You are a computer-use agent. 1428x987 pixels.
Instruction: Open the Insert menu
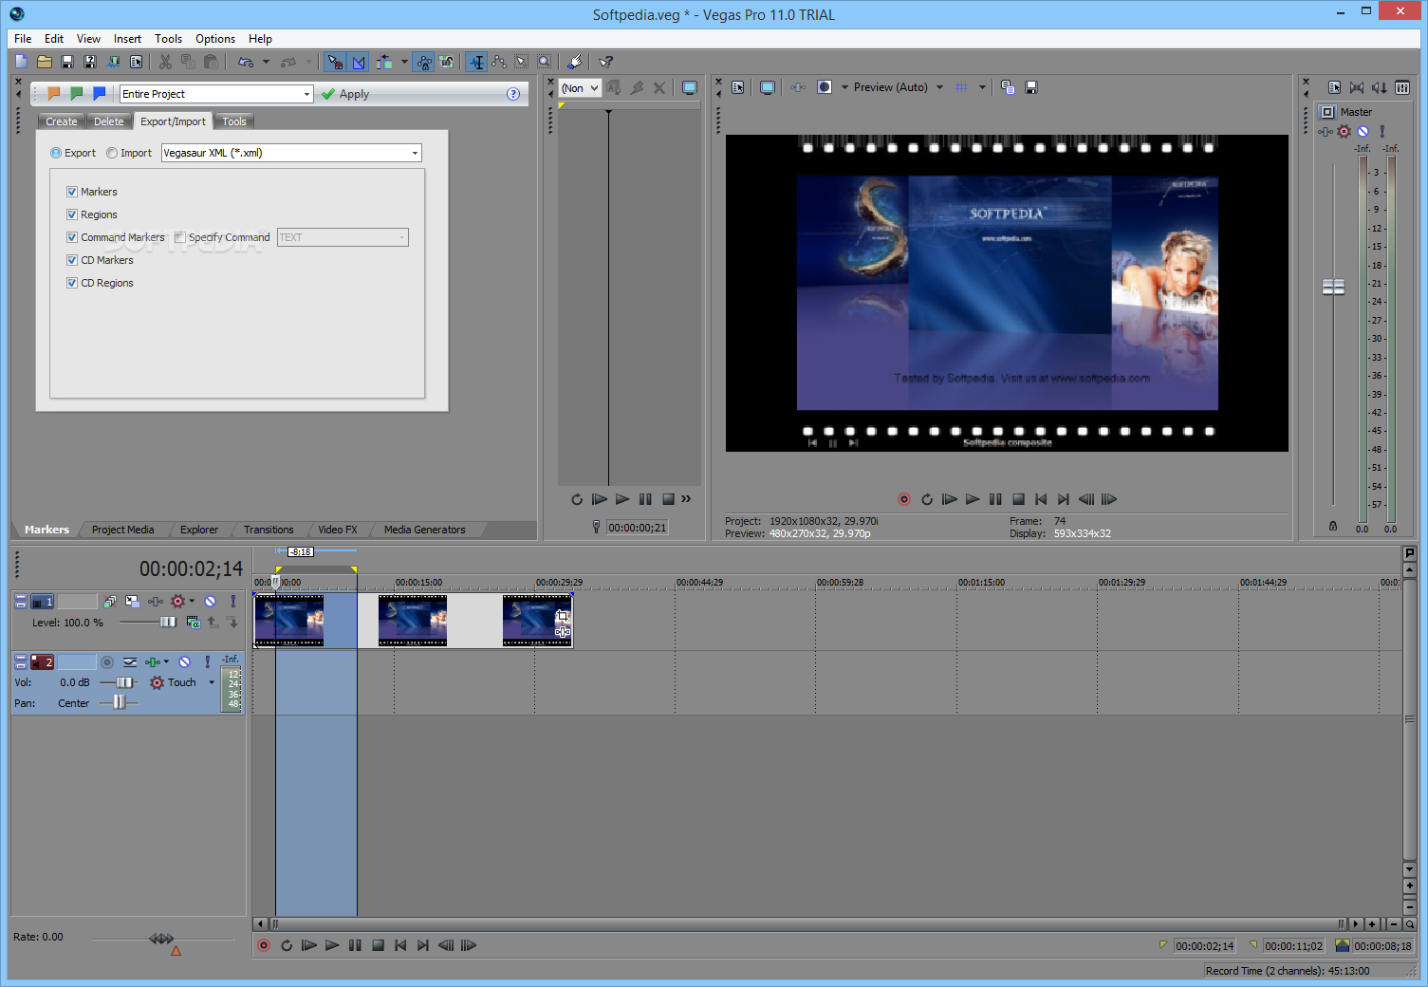coord(127,39)
